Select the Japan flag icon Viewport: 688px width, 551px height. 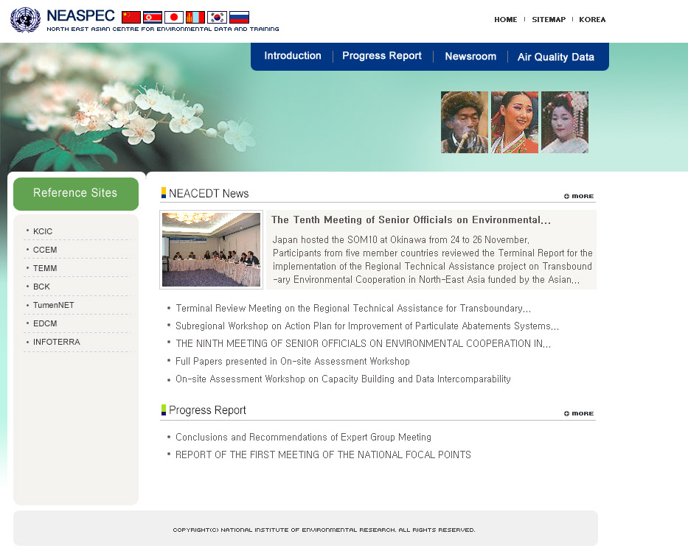(173, 15)
